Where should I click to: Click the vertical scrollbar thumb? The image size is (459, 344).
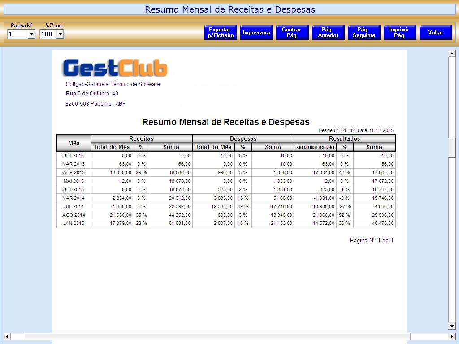pos(452,147)
